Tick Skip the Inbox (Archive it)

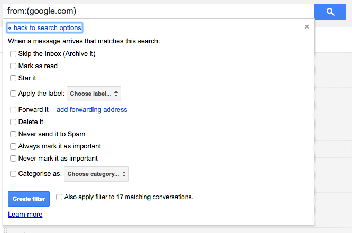click(13, 54)
